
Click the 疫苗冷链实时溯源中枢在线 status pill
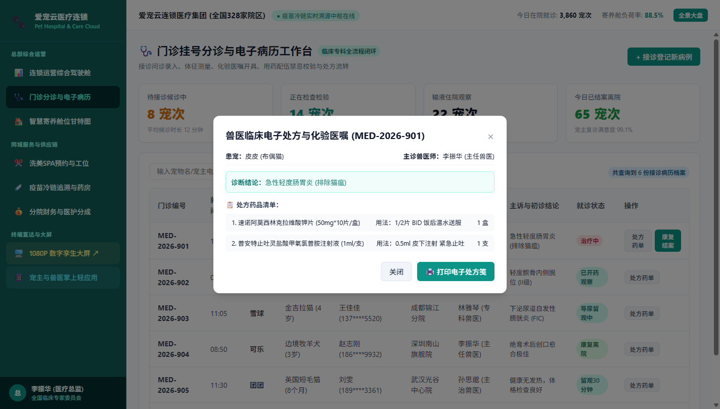click(x=316, y=16)
